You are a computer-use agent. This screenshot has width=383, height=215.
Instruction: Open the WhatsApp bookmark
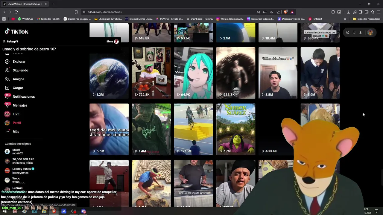[x=25, y=19]
